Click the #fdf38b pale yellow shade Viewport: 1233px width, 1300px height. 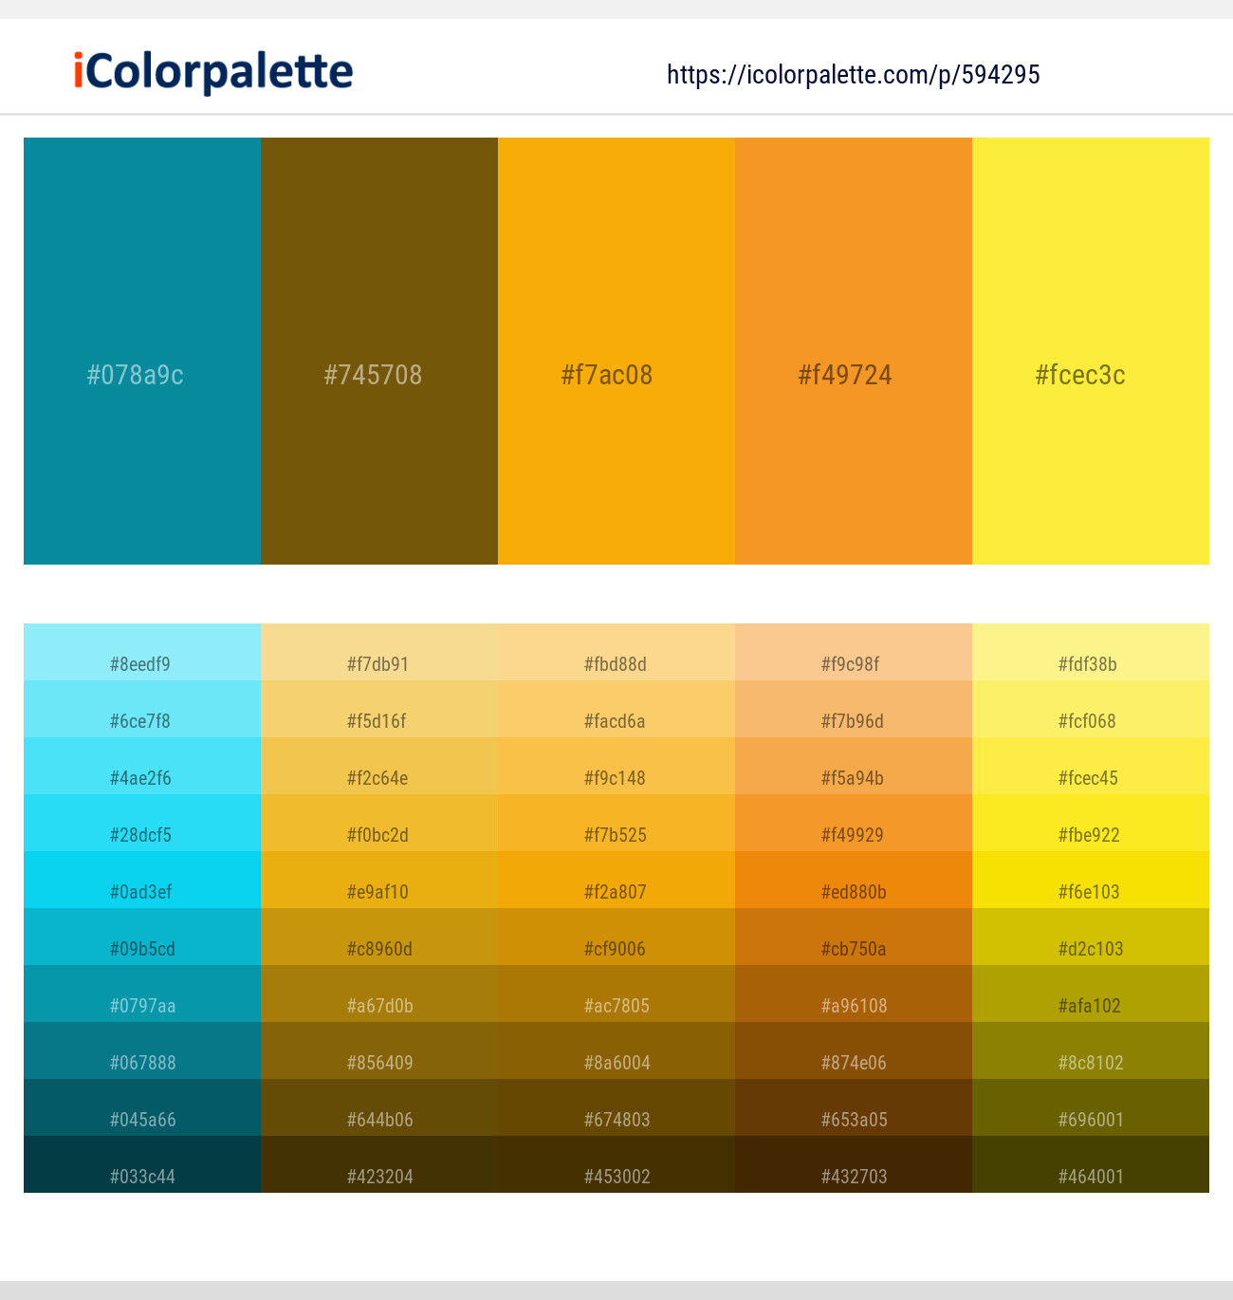(x=1090, y=664)
